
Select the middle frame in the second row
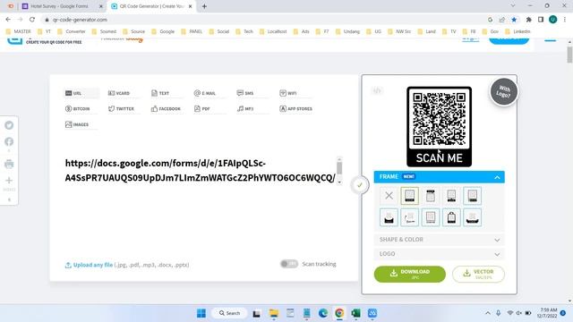coord(431,217)
